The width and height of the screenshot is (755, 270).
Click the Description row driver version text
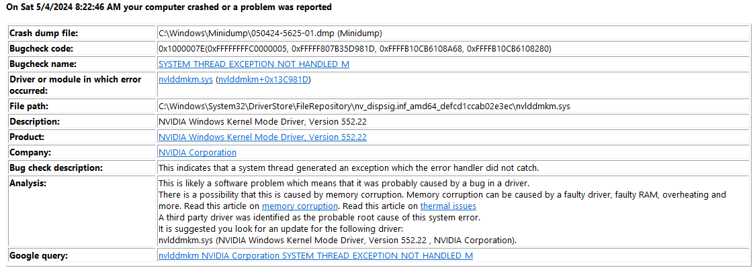tap(263, 121)
